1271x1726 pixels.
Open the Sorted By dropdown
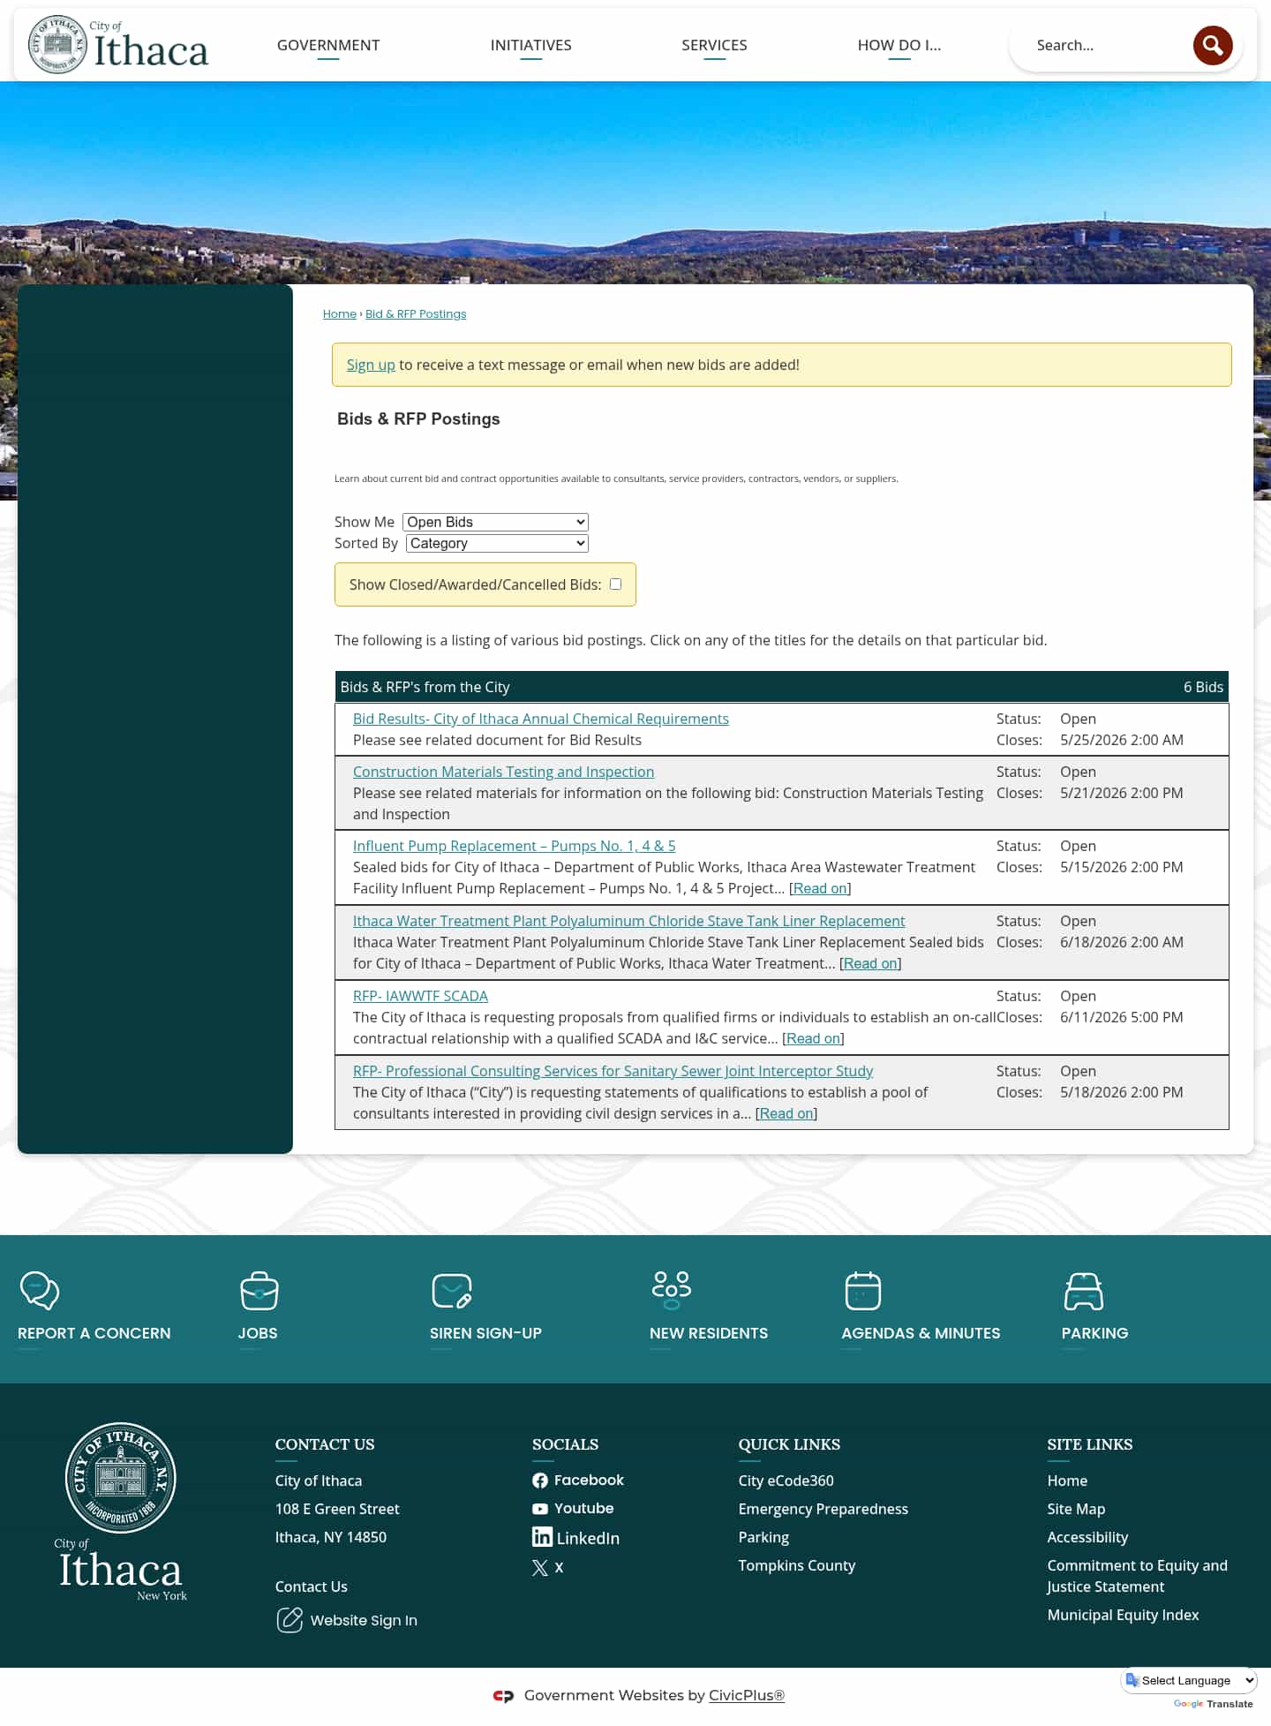497,543
